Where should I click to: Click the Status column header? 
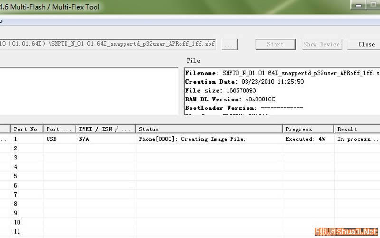pyautogui.click(x=209, y=129)
